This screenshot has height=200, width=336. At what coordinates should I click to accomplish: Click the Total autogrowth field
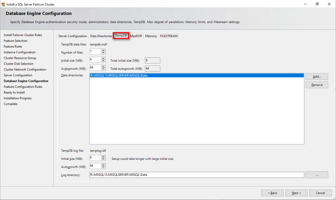152,69
